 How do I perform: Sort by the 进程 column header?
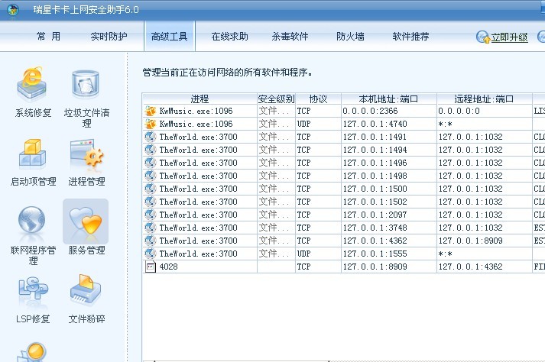(200, 99)
